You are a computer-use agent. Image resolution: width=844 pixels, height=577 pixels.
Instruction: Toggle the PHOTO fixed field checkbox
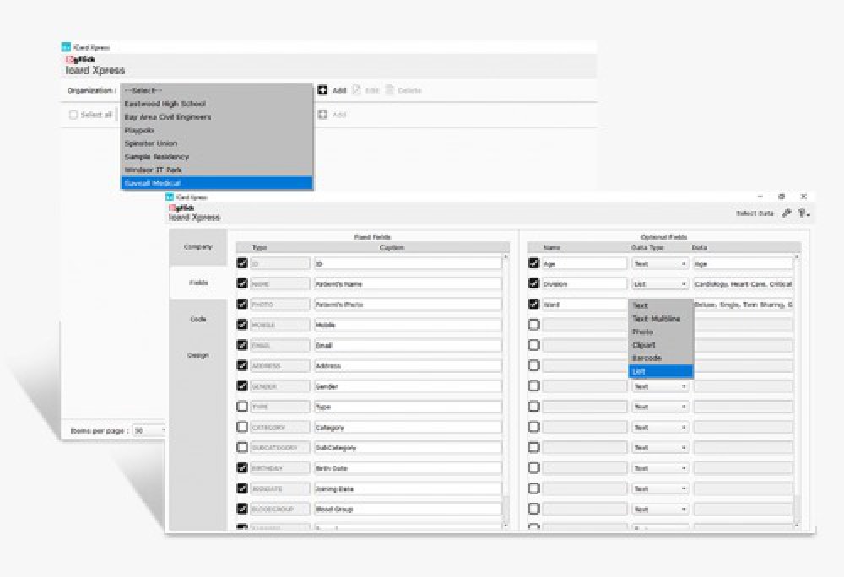[x=242, y=304]
